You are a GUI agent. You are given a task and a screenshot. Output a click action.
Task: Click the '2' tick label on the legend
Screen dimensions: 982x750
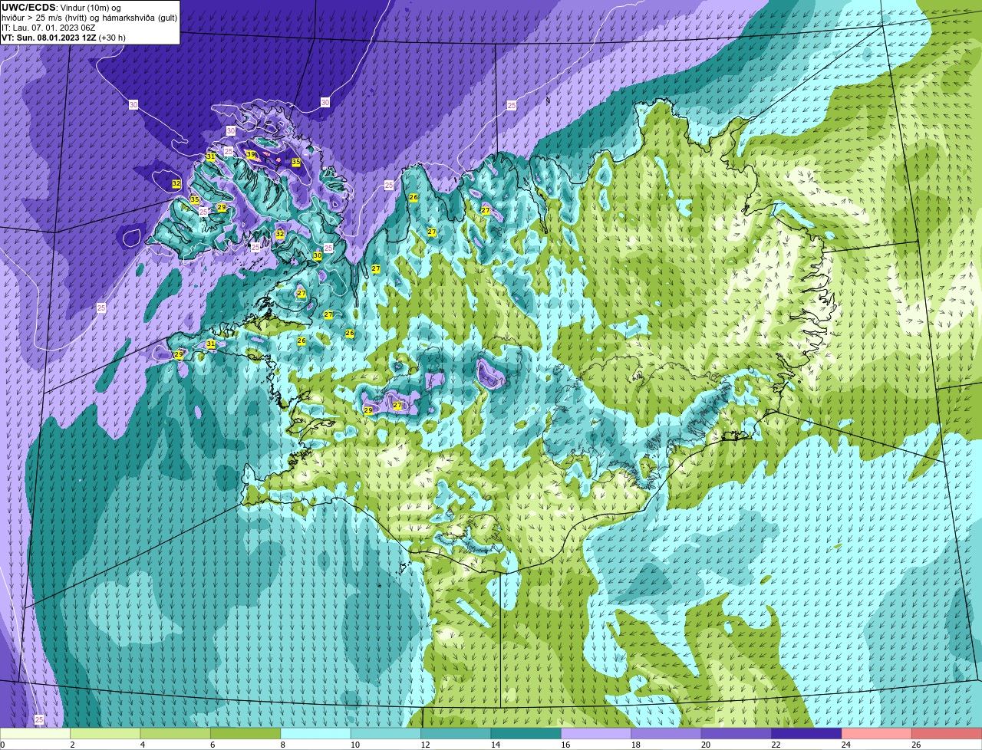click(x=72, y=745)
